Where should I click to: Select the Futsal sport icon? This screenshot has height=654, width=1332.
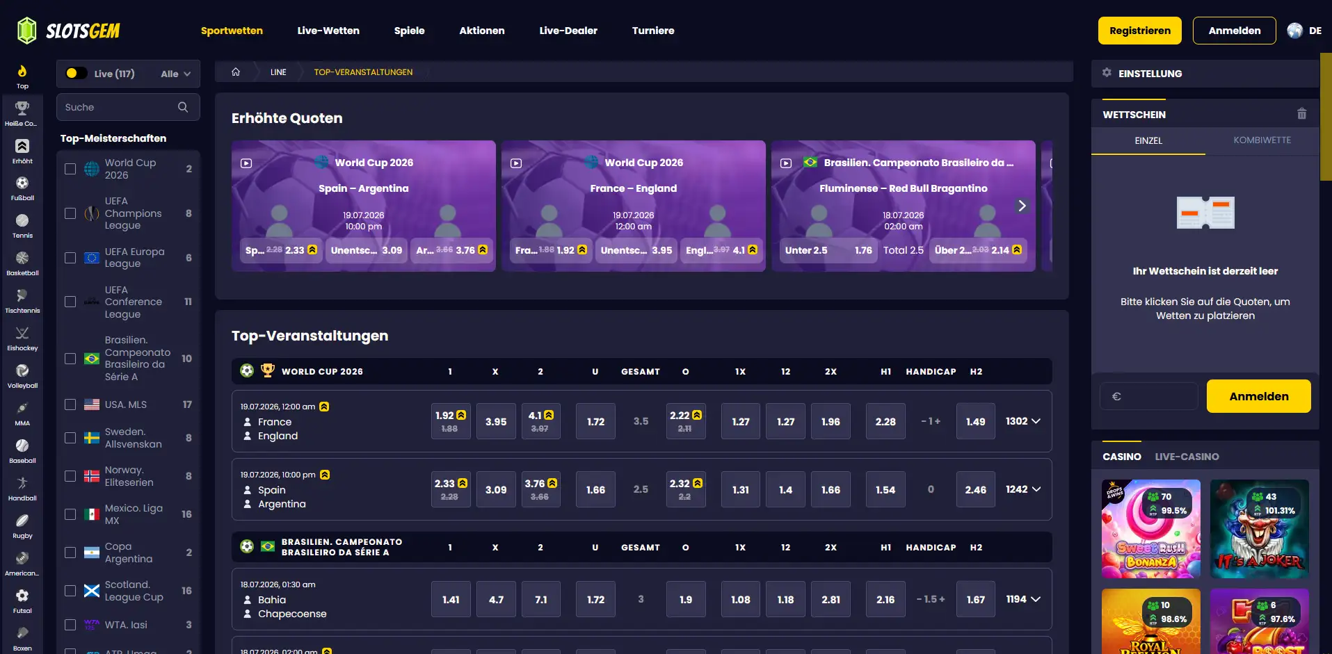pyautogui.click(x=22, y=596)
